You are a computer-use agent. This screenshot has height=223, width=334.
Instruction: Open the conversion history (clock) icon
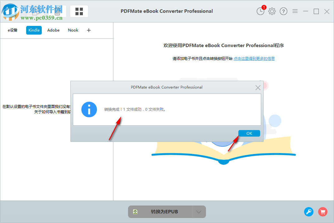click(260, 11)
